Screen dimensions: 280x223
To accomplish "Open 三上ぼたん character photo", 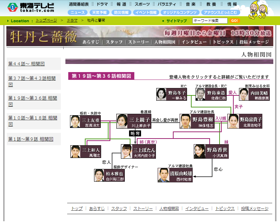I will [127, 151].
